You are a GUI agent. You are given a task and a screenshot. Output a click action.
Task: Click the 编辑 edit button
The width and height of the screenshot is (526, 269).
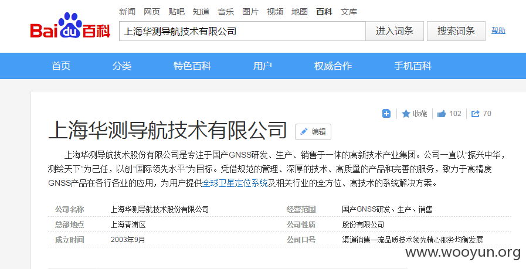[x=313, y=132]
